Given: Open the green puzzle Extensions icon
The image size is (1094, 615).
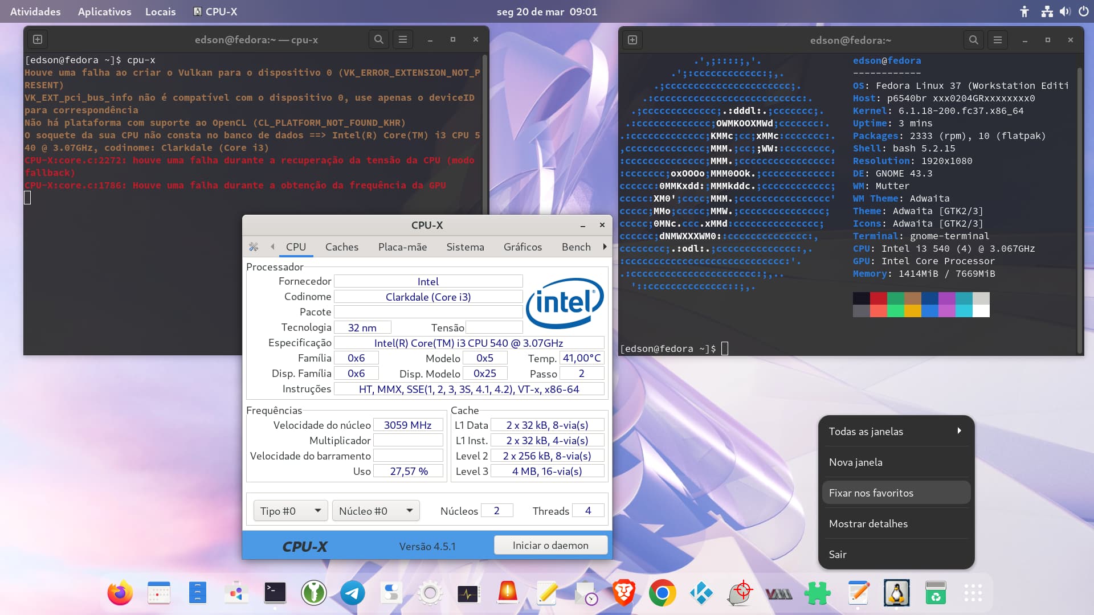Looking at the screenshot, I should [x=817, y=593].
